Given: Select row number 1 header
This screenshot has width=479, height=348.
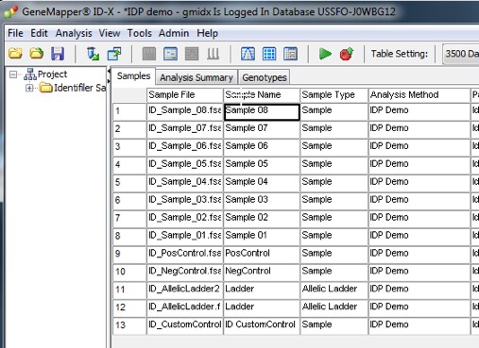Looking at the screenshot, I should (x=129, y=111).
